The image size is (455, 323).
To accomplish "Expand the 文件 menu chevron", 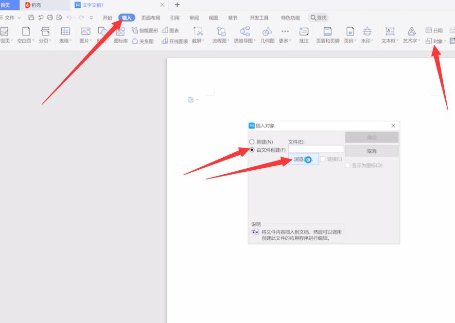I will click(x=19, y=18).
